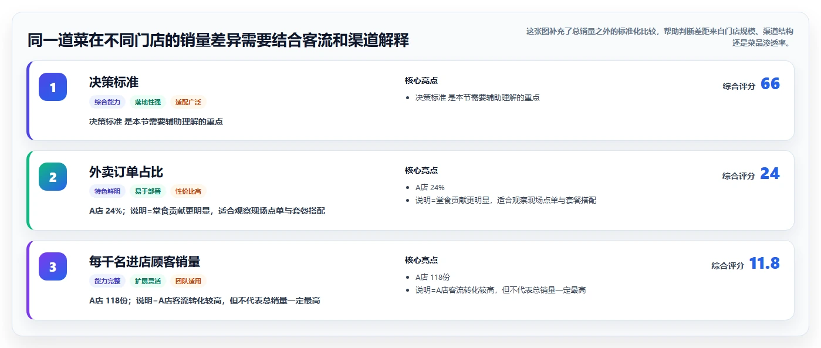Click summary line A店 24%；说明=堂食贡献更明显
Image resolution: width=821 pixels, height=348 pixels.
click(207, 211)
